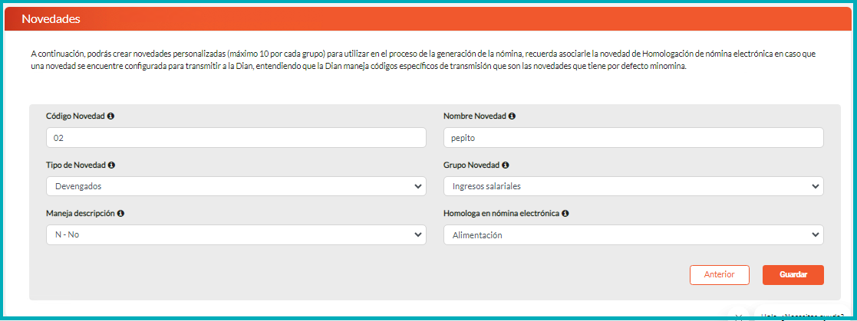This screenshot has width=857, height=321.
Task: Click the Código Novedad input containing 02
Action: 236,138
